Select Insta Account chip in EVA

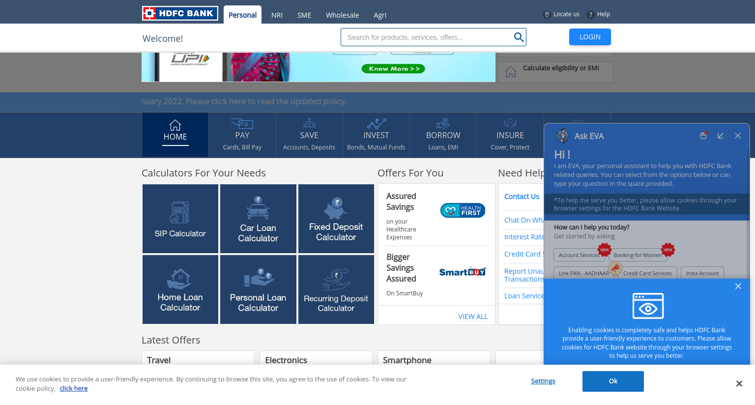702,273
